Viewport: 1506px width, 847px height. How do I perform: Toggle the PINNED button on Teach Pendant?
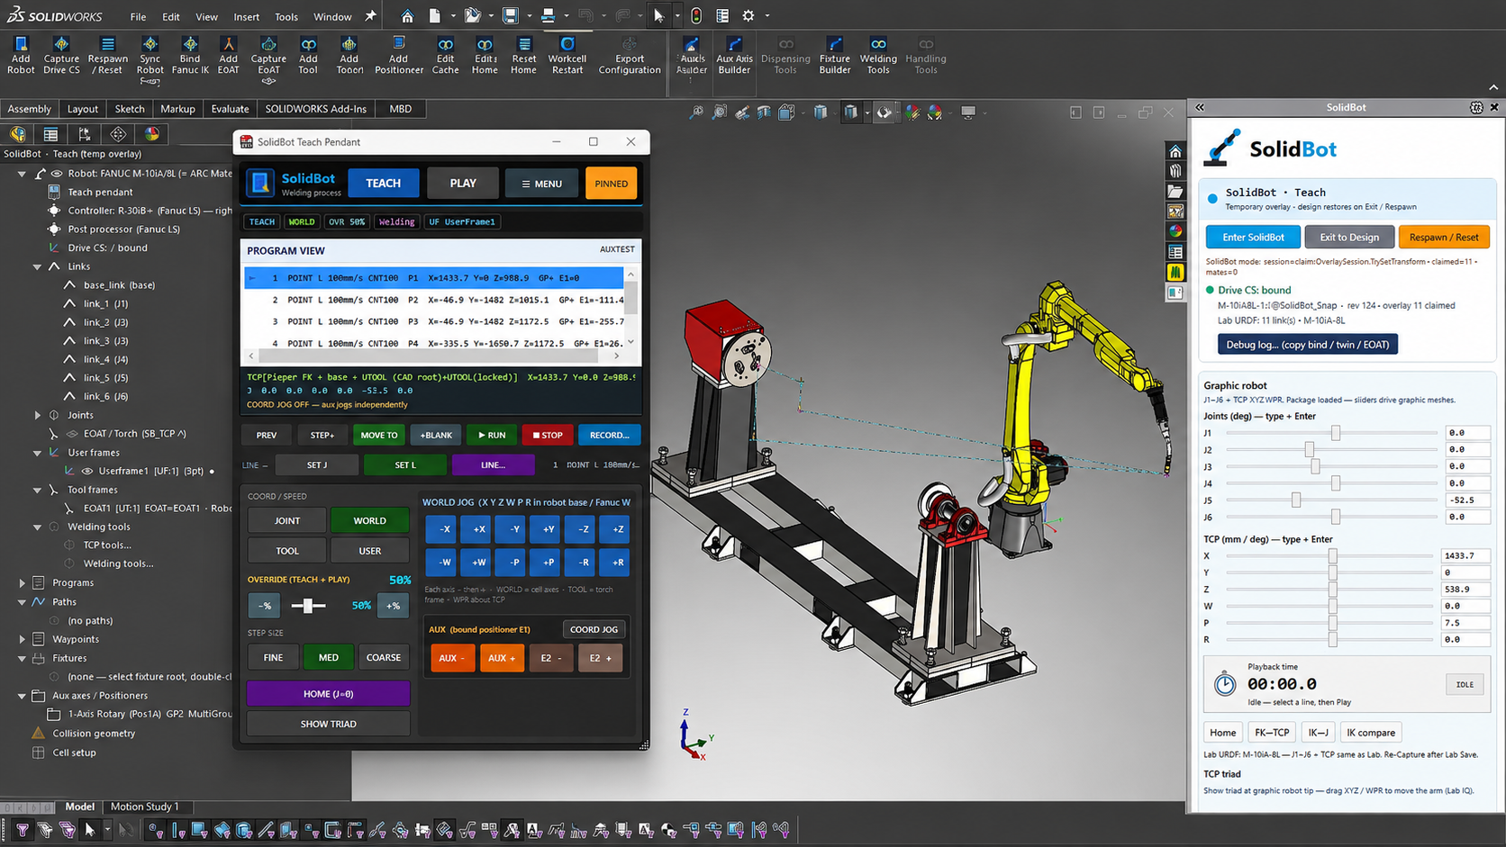pyautogui.click(x=611, y=184)
